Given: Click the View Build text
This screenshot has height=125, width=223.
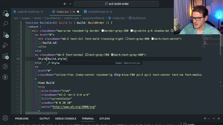Looking at the screenshot, I should click(x=46, y=83).
